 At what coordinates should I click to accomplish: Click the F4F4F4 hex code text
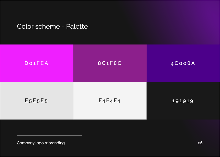[x=109, y=101]
